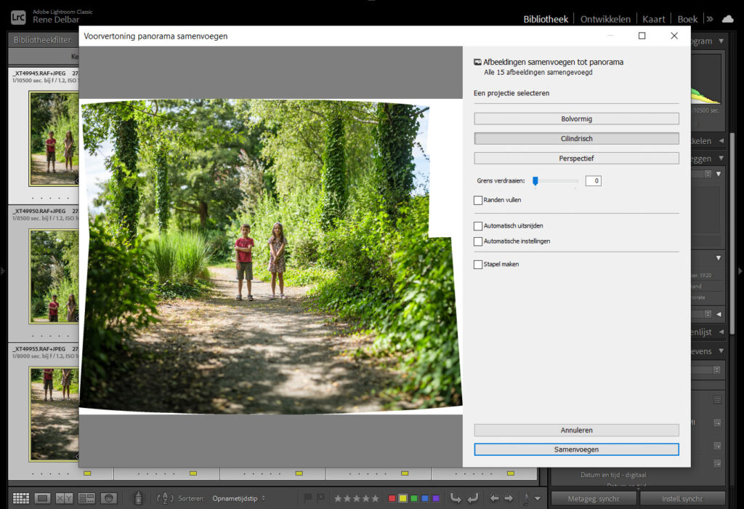Click the Grens verdraaien value field
The width and height of the screenshot is (744, 509).
pyautogui.click(x=593, y=181)
